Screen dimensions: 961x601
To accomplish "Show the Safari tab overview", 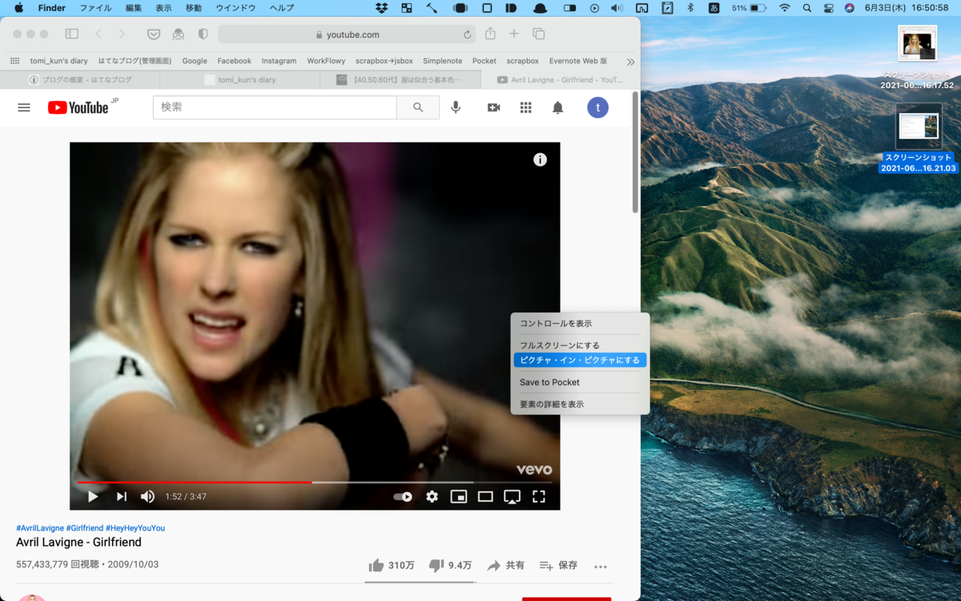I will pyautogui.click(x=538, y=34).
